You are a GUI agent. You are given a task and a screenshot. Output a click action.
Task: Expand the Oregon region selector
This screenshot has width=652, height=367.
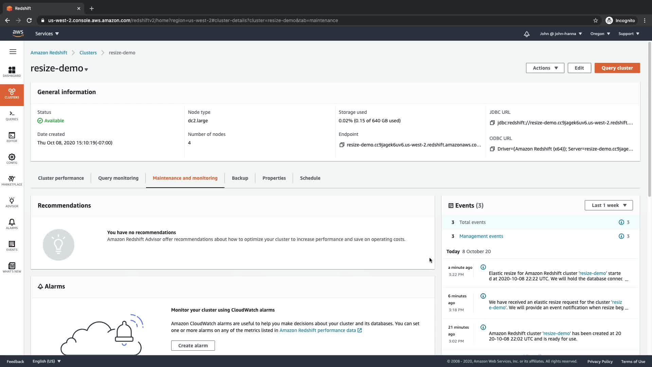tap(600, 34)
